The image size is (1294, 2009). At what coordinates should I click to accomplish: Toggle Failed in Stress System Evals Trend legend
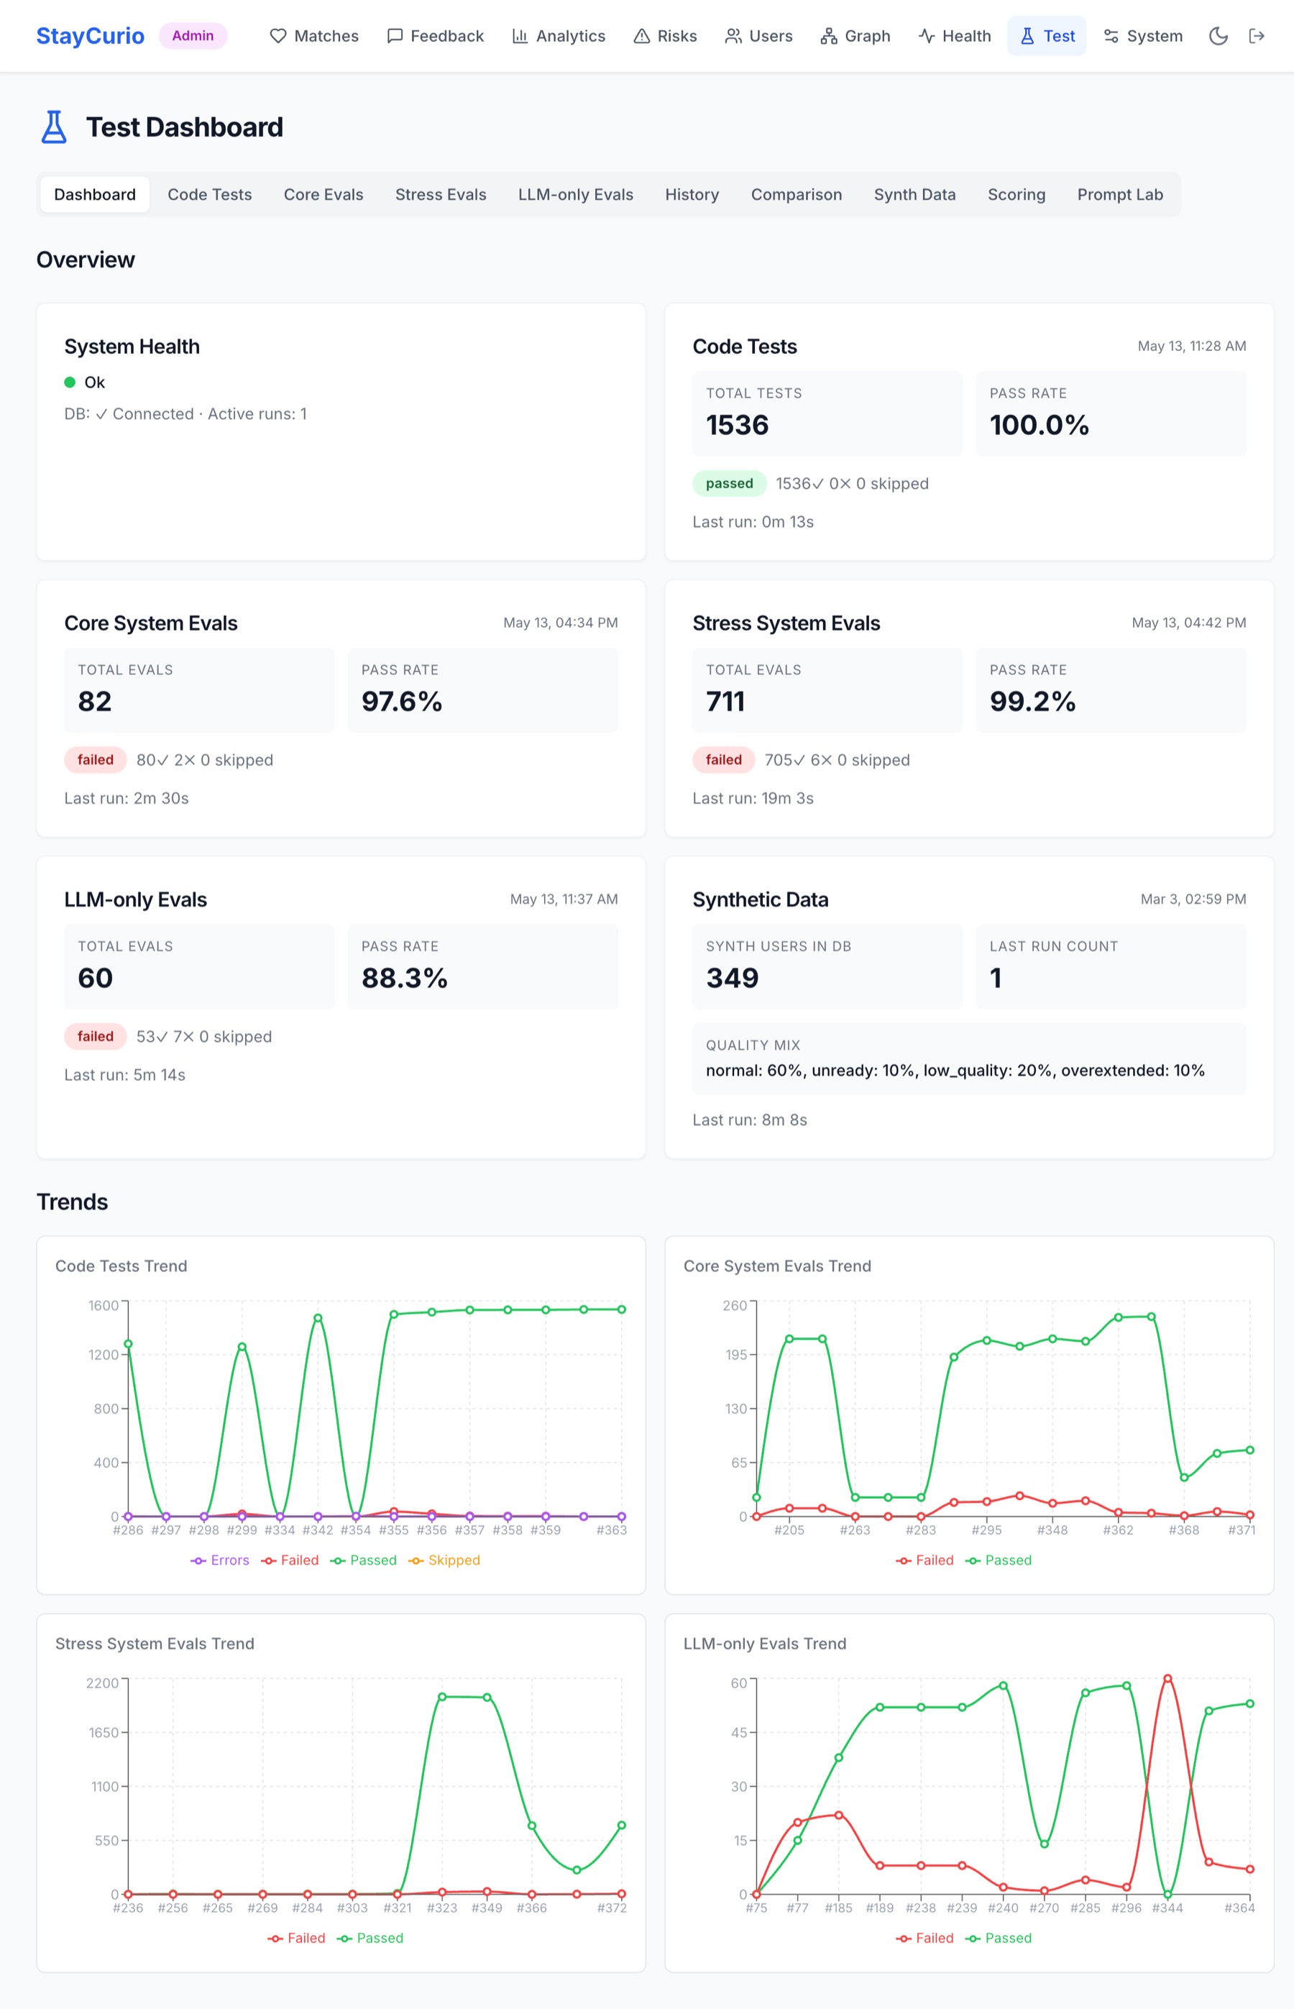pyautogui.click(x=297, y=1938)
